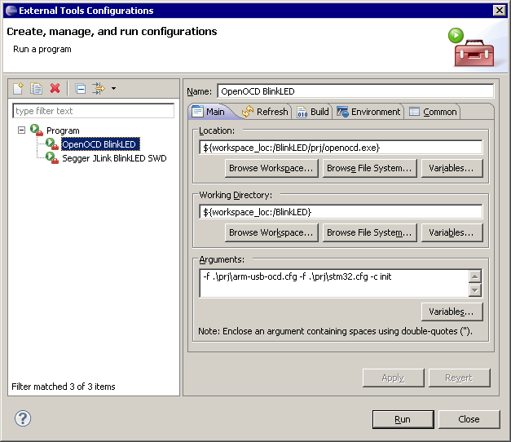Click the Working Directory field
This screenshot has height=442, width=511.
click(x=341, y=212)
